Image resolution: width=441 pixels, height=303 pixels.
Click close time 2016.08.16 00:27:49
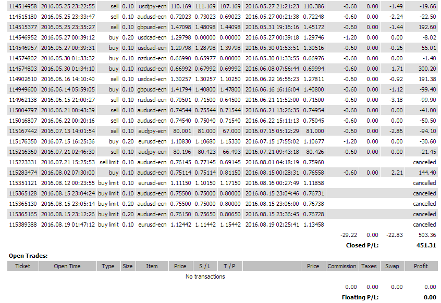coord(272,183)
